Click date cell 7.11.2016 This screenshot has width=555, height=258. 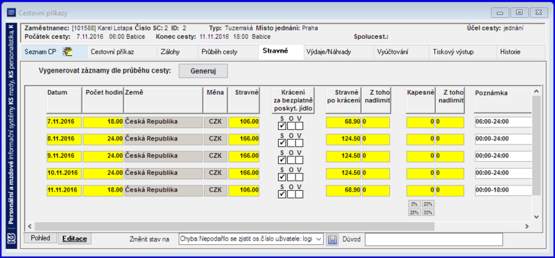click(x=64, y=122)
